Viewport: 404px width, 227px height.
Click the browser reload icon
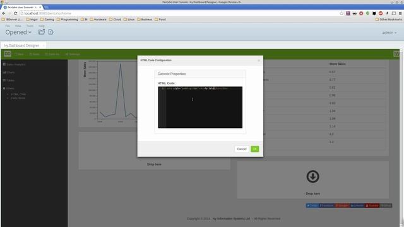(15, 13)
